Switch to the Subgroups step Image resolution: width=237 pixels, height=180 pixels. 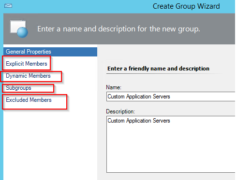18,88
